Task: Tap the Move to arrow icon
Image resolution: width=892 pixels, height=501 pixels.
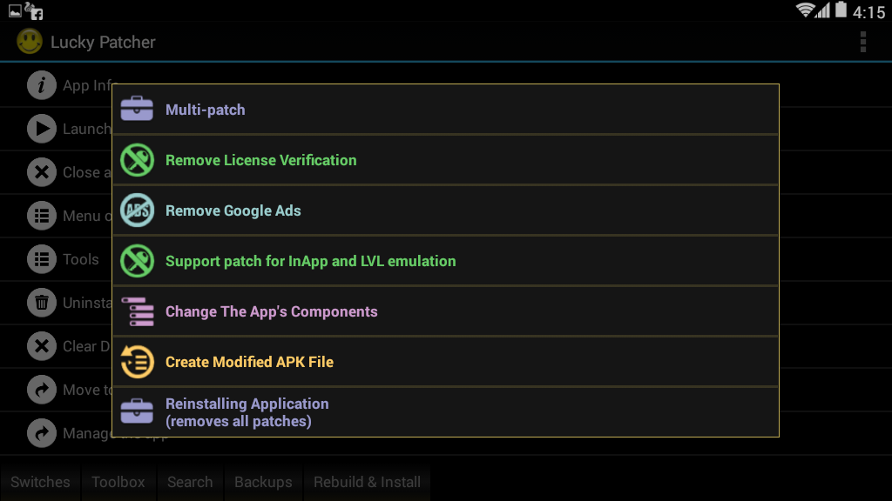Action: 42,390
